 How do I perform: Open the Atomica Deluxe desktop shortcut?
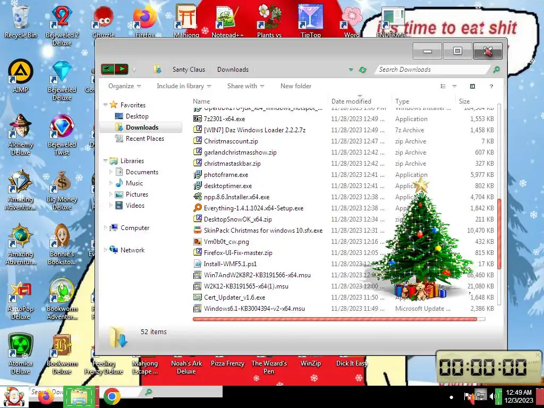coord(20,354)
